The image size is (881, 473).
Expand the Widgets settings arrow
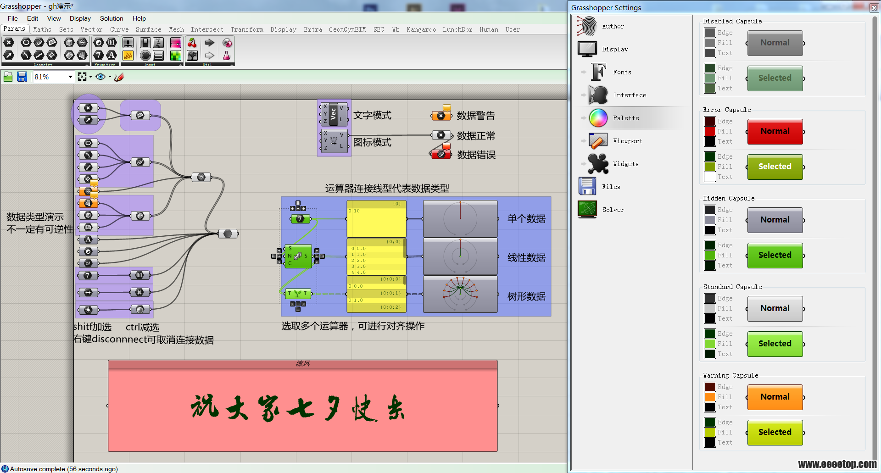pyautogui.click(x=584, y=164)
